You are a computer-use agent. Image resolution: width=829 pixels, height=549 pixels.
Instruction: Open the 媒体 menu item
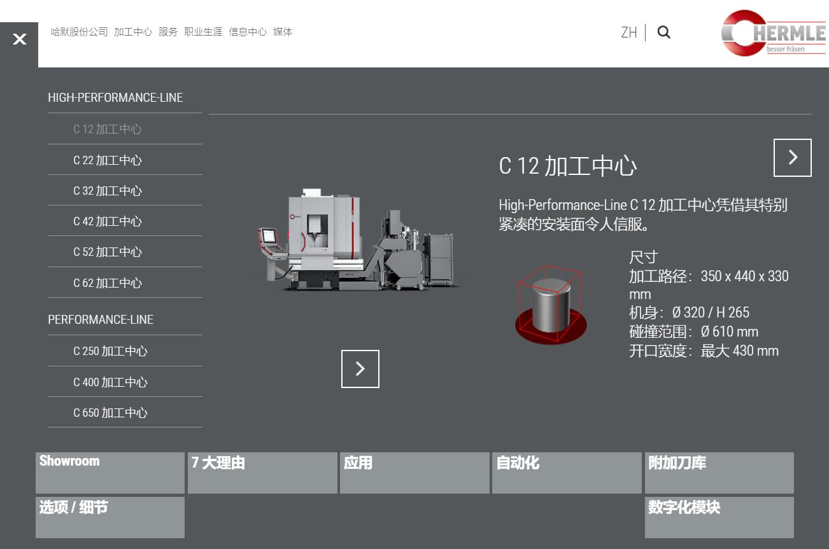(x=283, y=32)
